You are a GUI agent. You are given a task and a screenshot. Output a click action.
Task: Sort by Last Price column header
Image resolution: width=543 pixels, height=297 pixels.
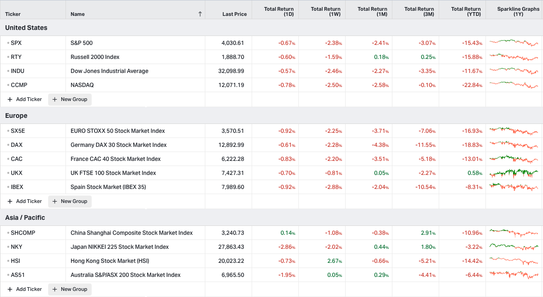(x=234, y=14)
